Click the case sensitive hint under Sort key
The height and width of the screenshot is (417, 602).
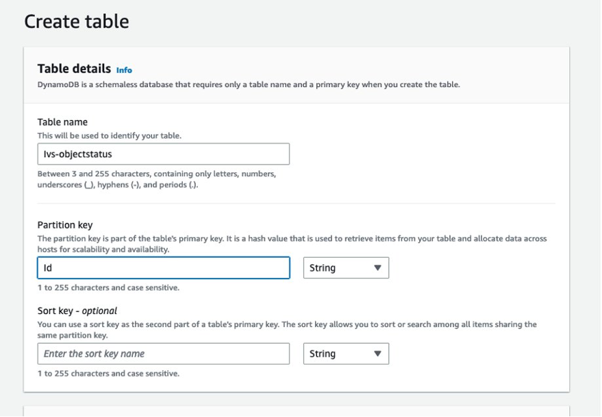click(108, 373)
